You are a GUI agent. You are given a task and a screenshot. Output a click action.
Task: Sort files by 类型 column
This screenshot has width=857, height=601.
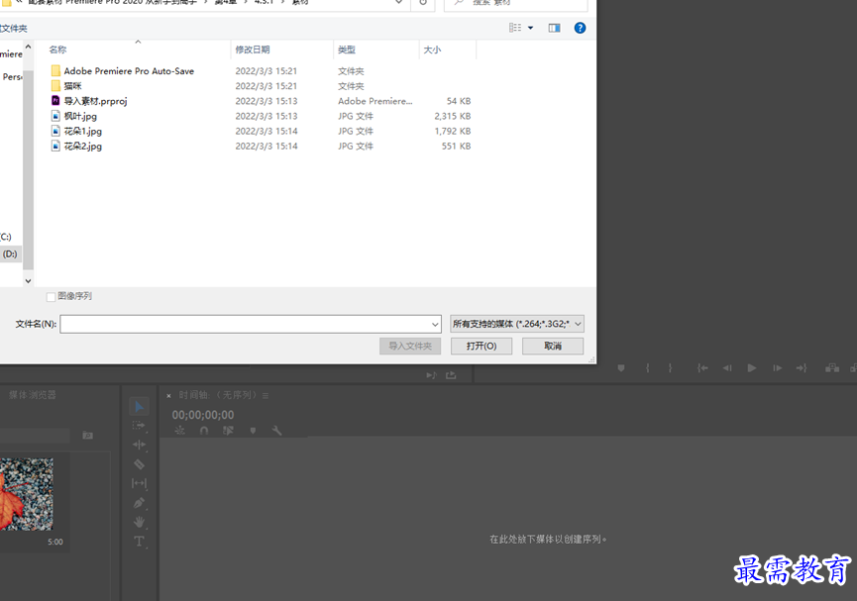coord(347,50)
